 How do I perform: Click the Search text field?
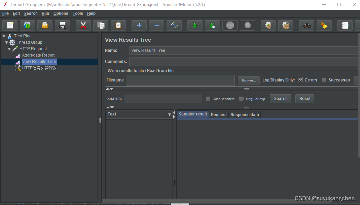tap(163, 99)
